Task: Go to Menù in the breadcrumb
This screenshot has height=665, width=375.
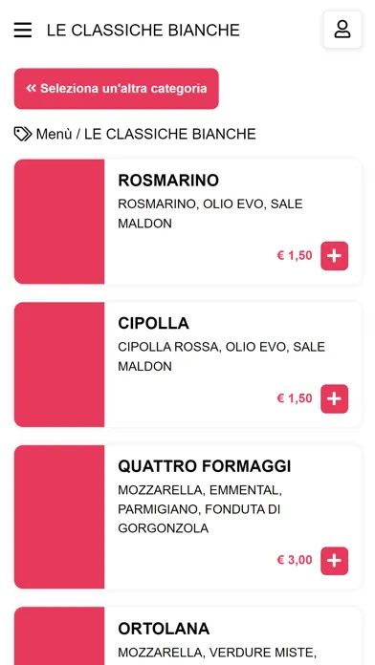Action: click(54, 134)
